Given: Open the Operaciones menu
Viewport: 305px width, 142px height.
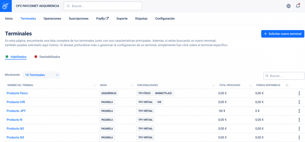Looking at the screenshot, I should coord(52,19).
